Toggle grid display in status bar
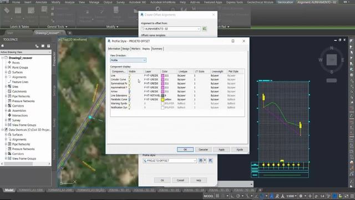The height and width of the screenshot is (200, 355). point(217,196)
